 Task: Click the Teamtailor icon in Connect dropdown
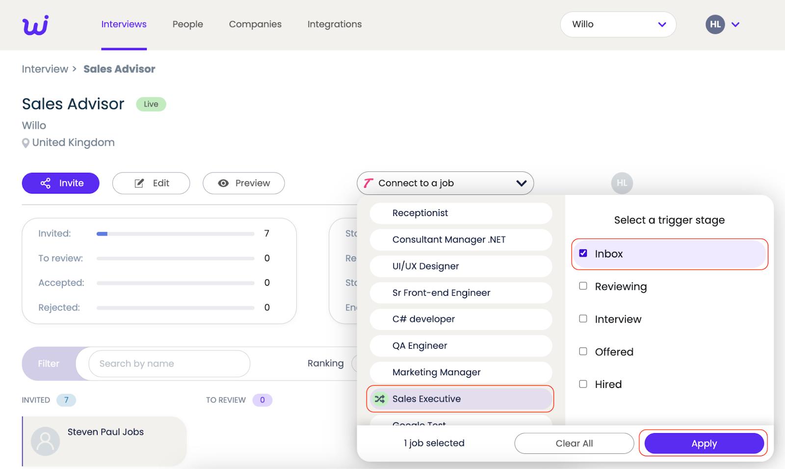[x=368, y=183]
